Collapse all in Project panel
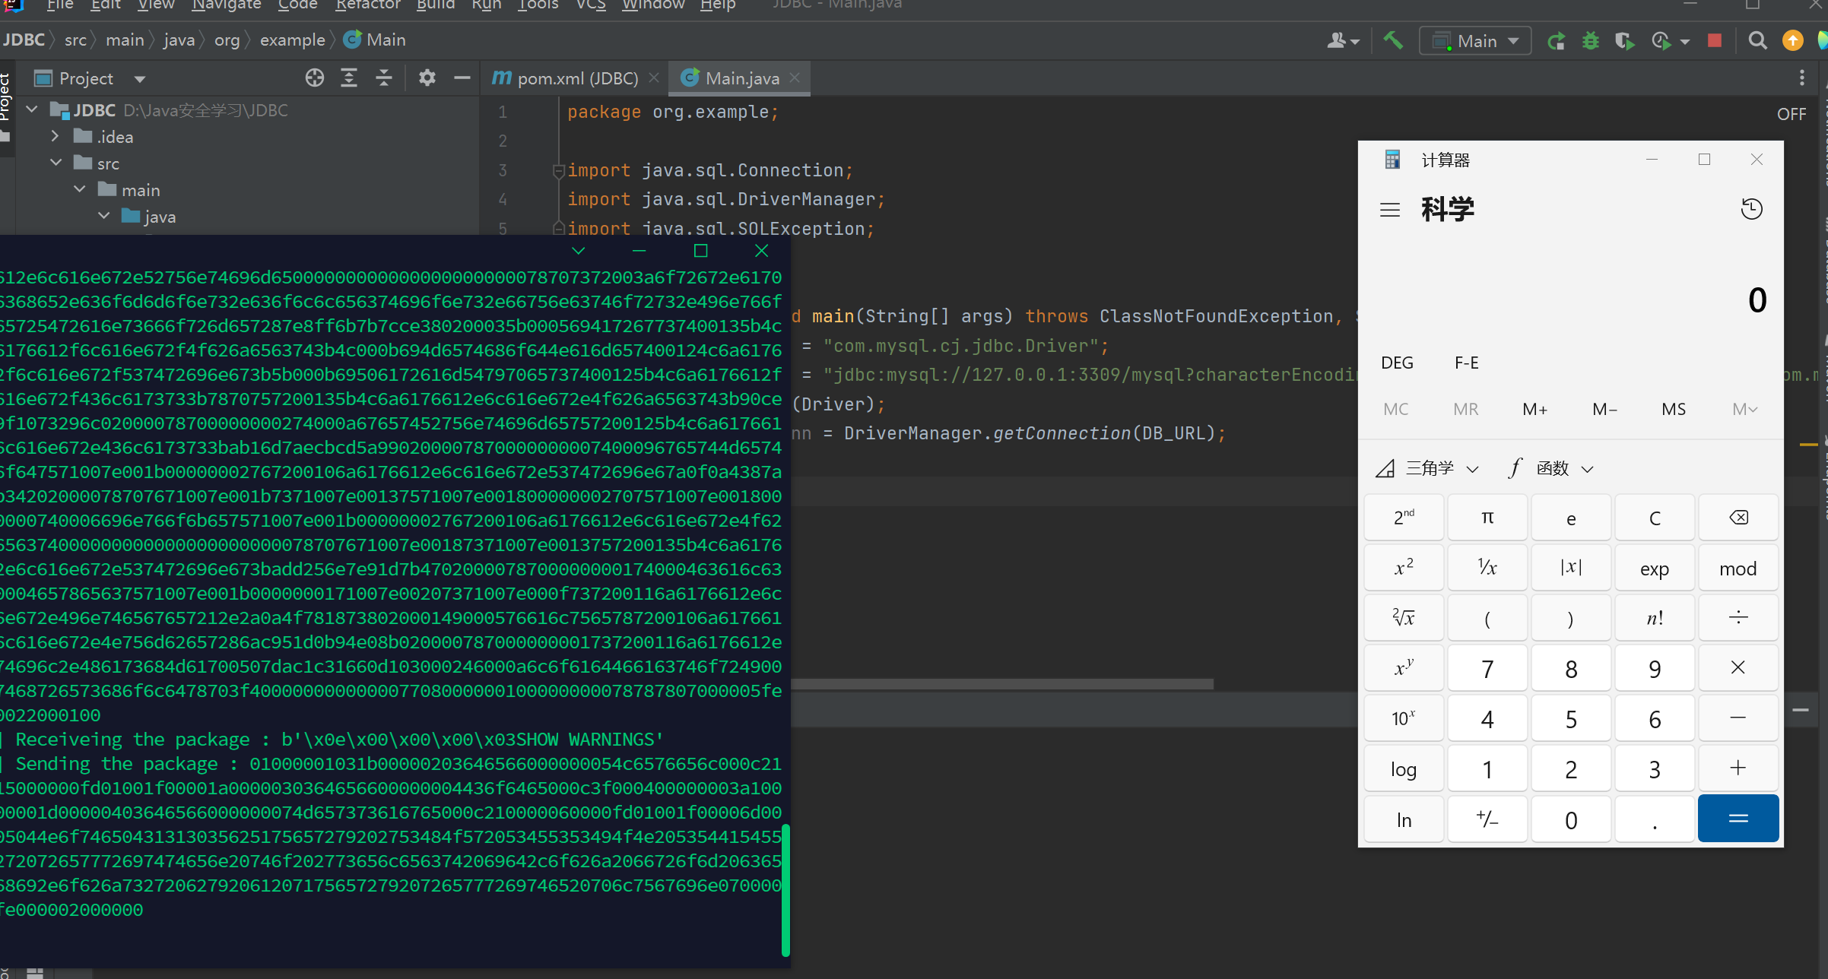Viewport: 1828px width, 979px height. click(x=384, y=78)
